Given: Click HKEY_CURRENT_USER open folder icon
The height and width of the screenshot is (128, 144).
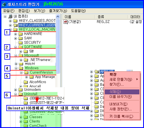Looking at the screenshot, I should [15, 25].
